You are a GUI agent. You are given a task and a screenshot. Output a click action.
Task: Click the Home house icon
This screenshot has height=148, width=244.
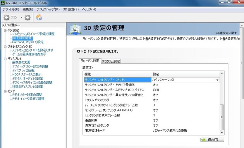(x=39, y=17)
